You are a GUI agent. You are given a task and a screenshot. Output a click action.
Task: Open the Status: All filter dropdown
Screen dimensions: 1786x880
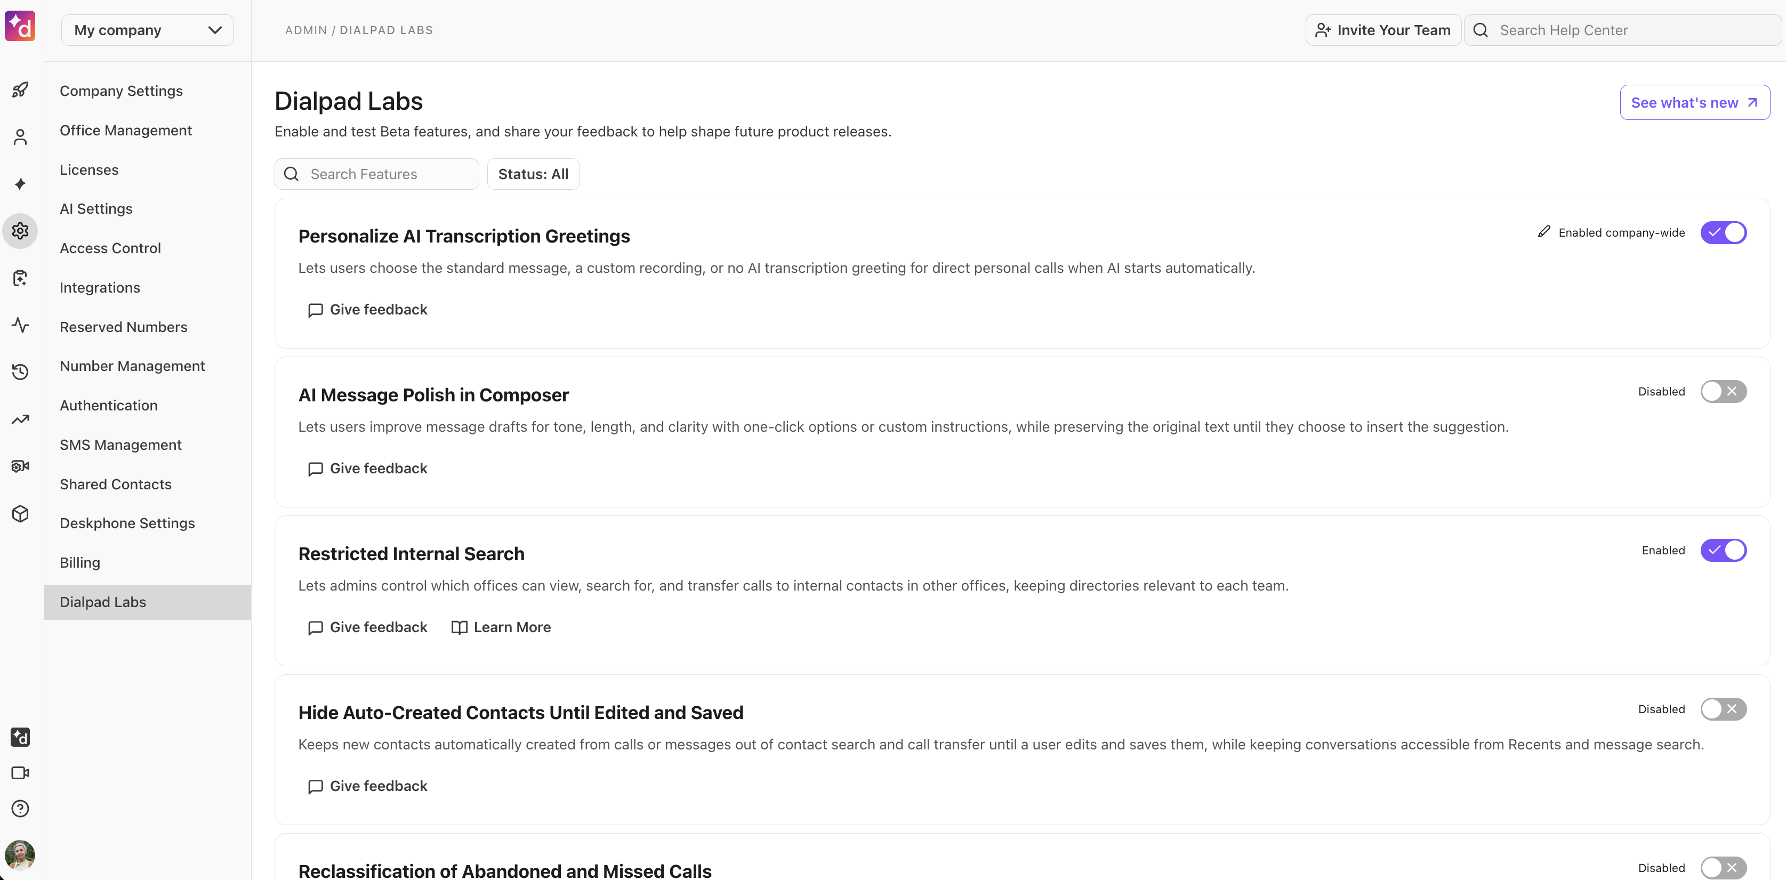(533, 174)
